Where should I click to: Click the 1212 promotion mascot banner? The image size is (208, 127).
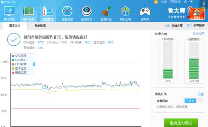(196, 13)
